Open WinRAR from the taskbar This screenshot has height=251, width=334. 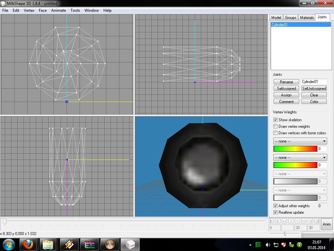(x=89, y=244)
